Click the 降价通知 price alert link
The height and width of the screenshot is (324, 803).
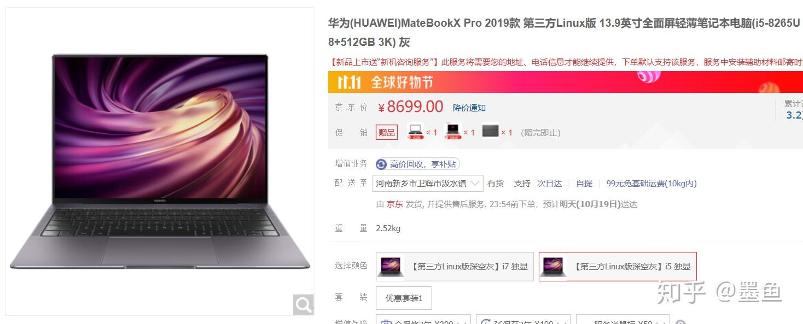(469, 108)
